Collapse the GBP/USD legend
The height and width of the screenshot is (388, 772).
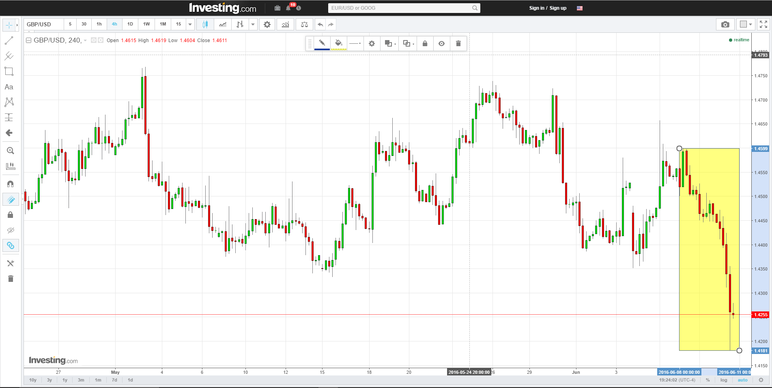point(28,40)
